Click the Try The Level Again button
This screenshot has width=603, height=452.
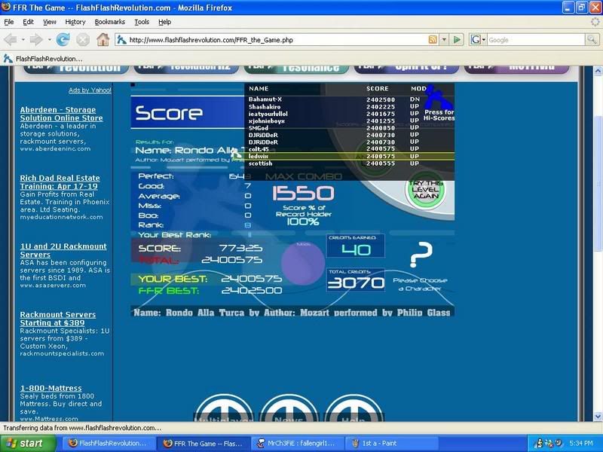425,190
